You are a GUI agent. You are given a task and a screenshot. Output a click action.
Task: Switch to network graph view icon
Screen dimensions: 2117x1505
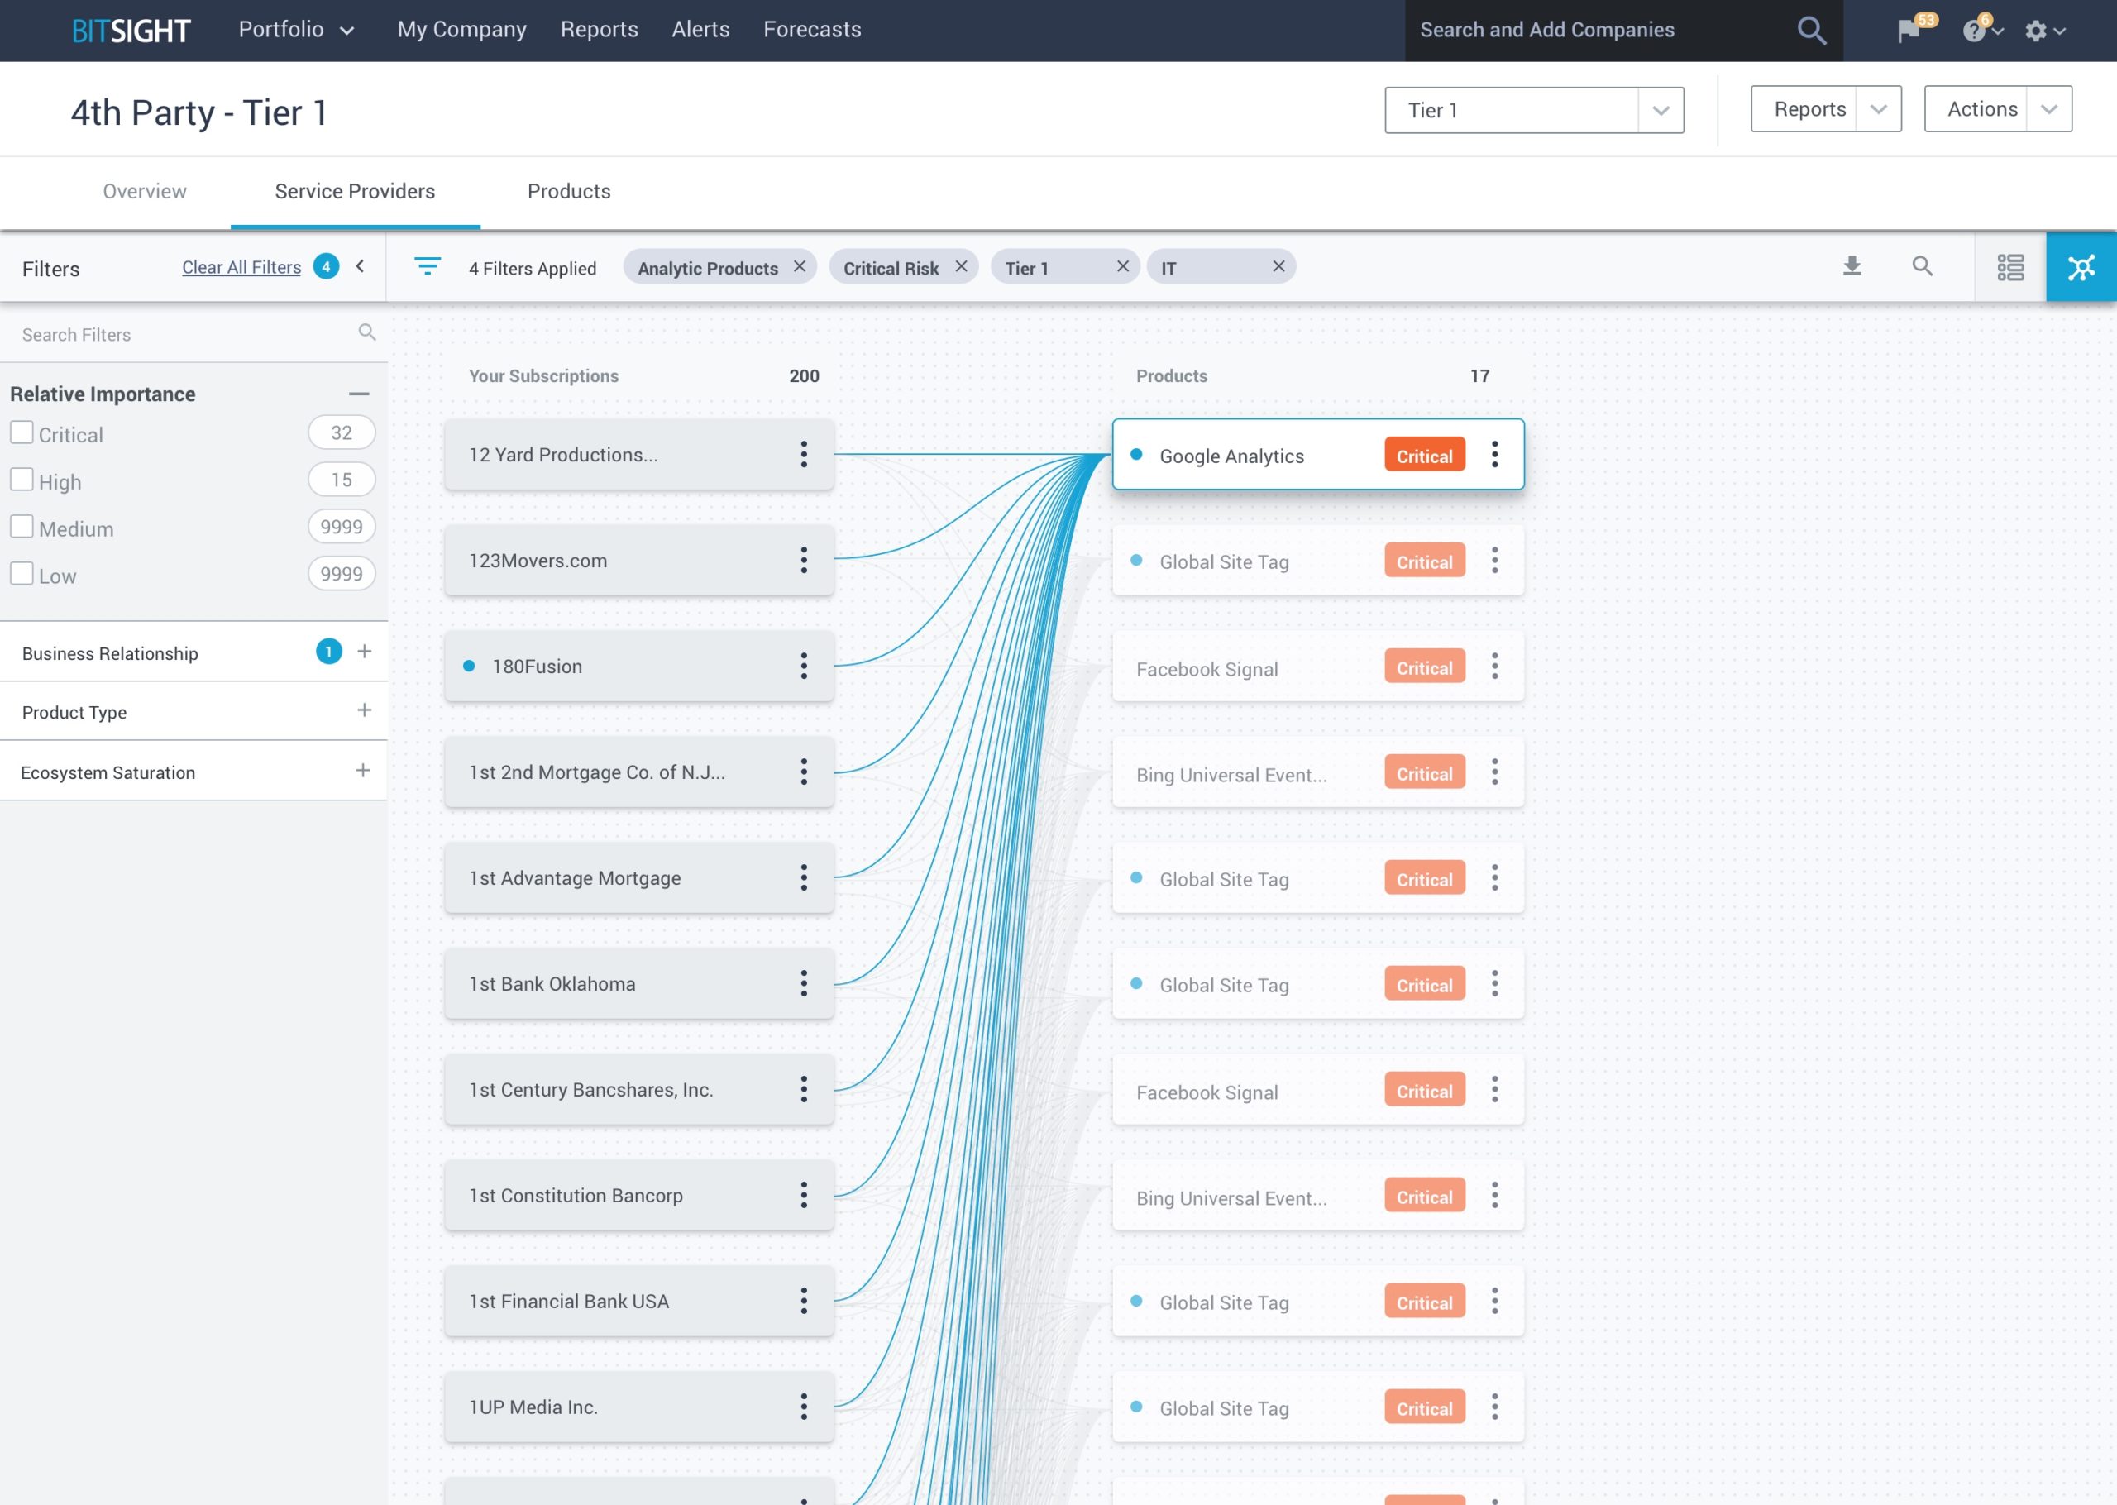(2081, 267)
